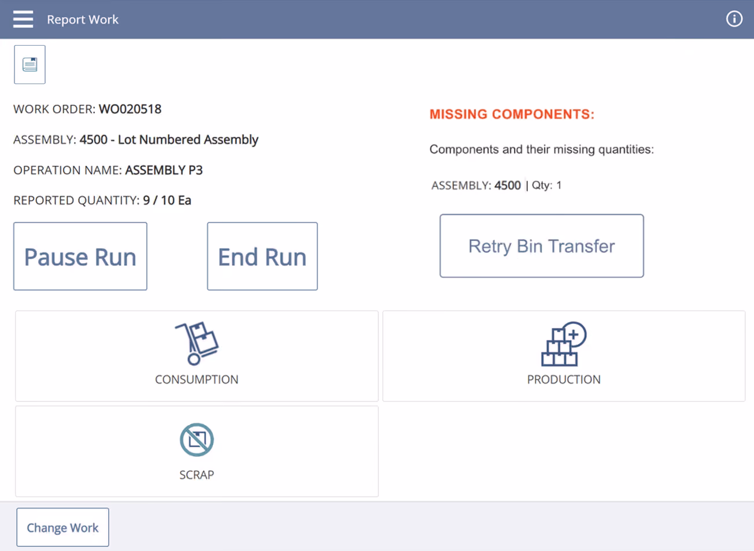Viewport: 754px width, 551px height.
Task: Click 'Components and their missing quantities' text
Action: 542,150
